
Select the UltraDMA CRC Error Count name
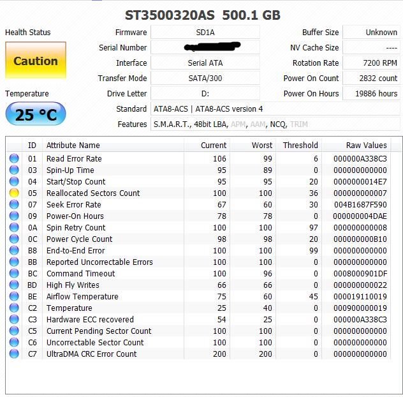tap(91, 354)
